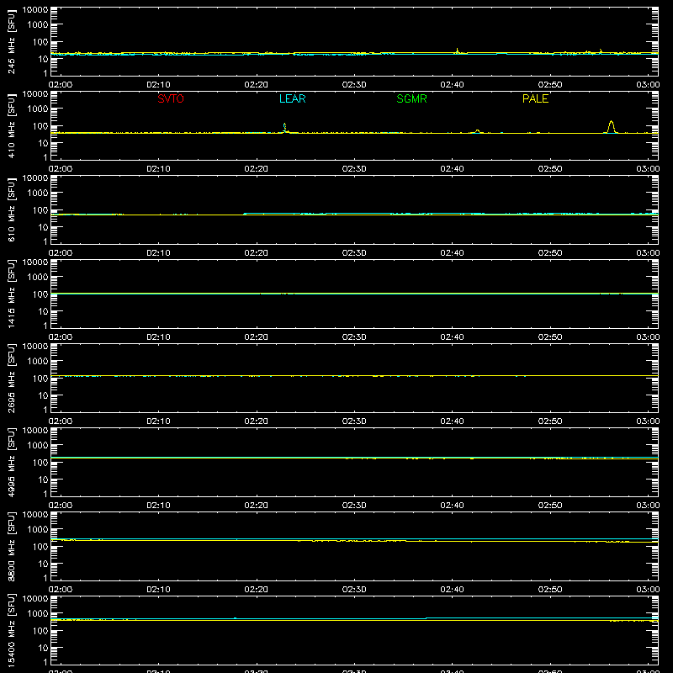Image resolution: width=673 pixels, height=673 pixels.
Task: Click the 02:20 time label under 1415 MHz plot
Action: coord(257,337)
